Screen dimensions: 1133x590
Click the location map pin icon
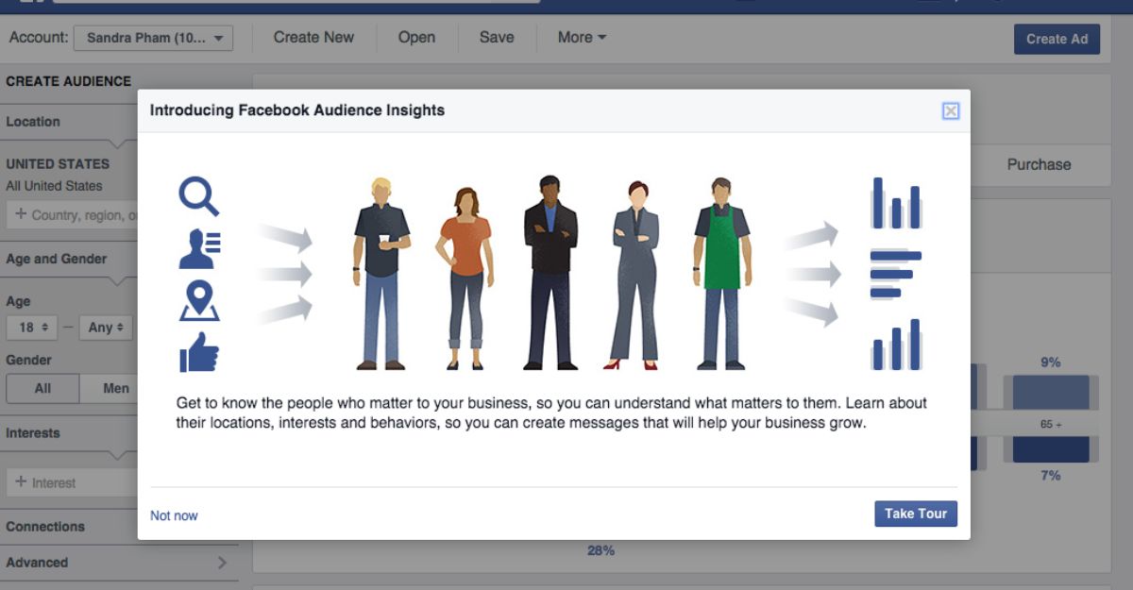(x=199, y=301)
